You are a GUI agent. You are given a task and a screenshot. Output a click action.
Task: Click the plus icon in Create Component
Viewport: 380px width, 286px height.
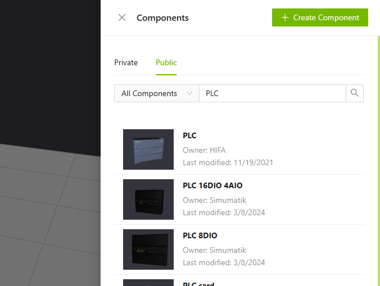tap(285, 17)
